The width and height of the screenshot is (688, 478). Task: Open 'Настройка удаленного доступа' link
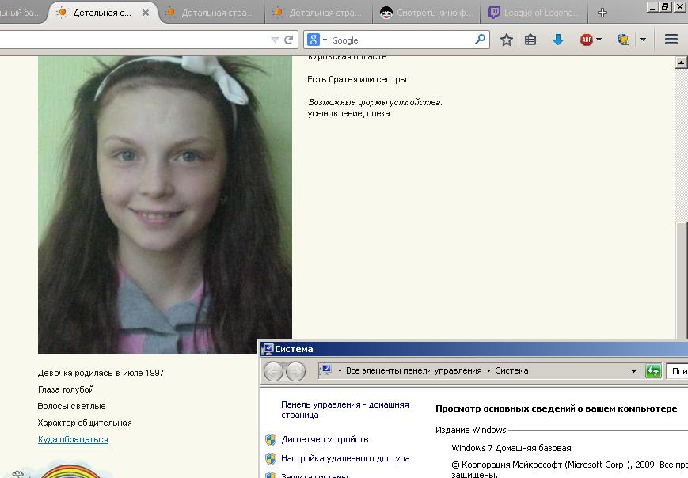tap(345, 458)
